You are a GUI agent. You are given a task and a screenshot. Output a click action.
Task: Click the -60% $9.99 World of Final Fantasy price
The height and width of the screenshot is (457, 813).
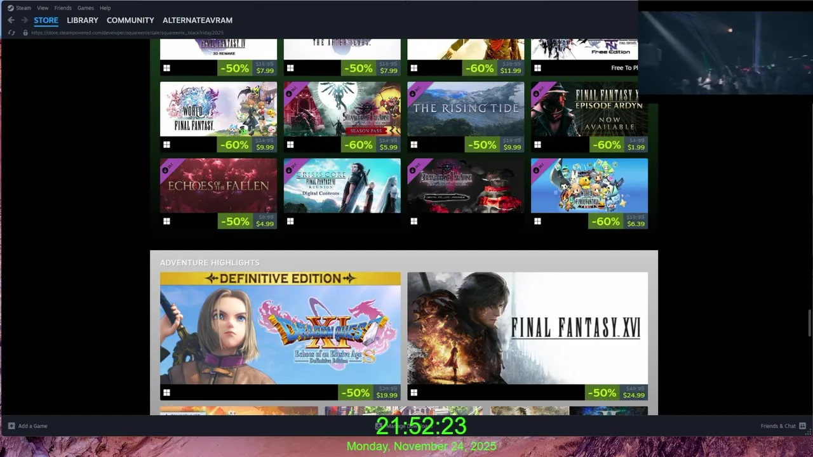tap(247, 145)
